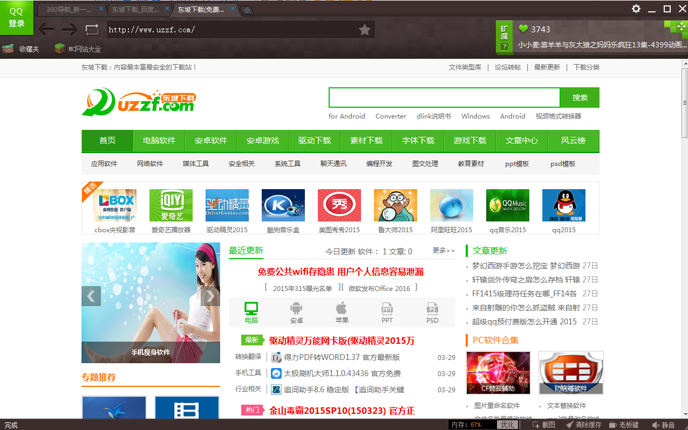Open CF楚寂辅助 thumbnail
This screenshot has height=430, width=688.
[498, 373]
